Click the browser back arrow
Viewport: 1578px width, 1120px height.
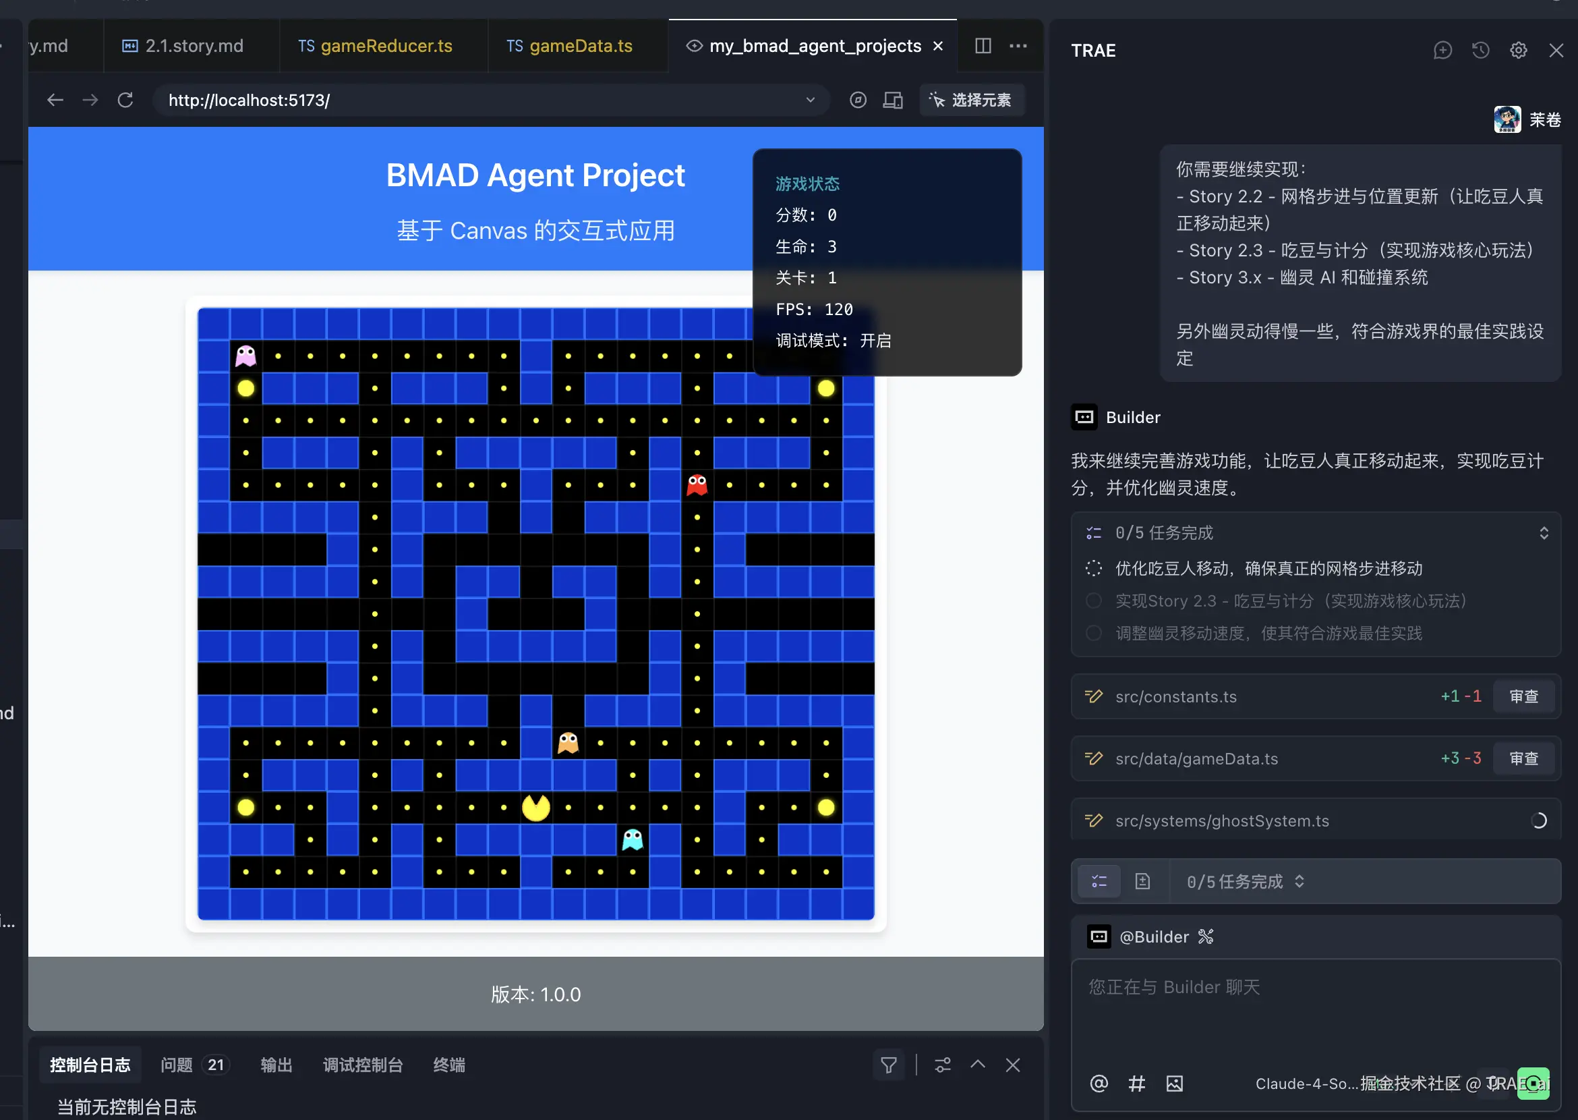point(55,100)
